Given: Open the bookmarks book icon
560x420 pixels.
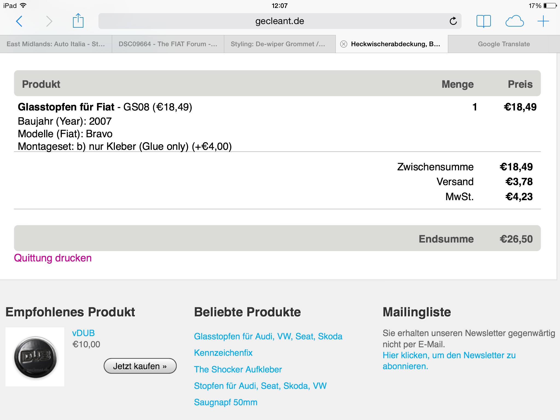Looking at the screenshot, I should click(x=483, y=21).
